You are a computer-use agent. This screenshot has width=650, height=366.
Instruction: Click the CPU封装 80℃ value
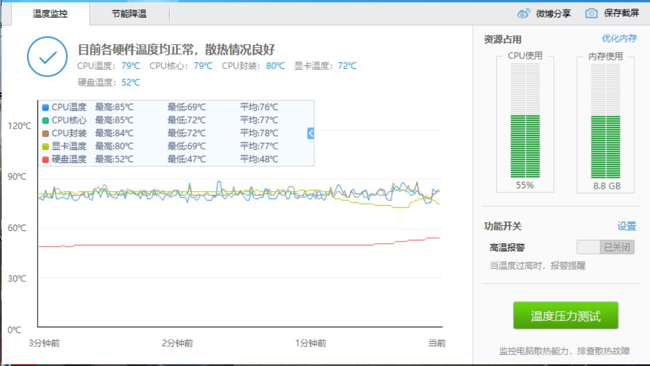[275, 66]
